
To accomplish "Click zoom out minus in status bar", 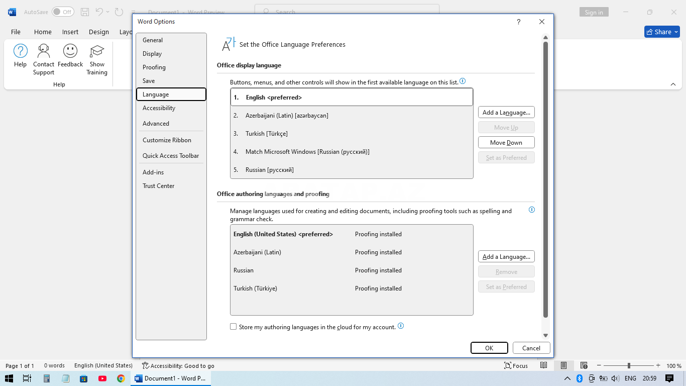I will [x=599, y=366].
